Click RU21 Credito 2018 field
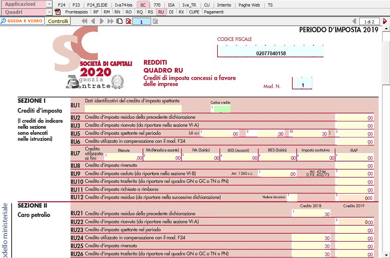Image resolution: width=390 pixels, height=258 pixels. click(x=312, y=214)
